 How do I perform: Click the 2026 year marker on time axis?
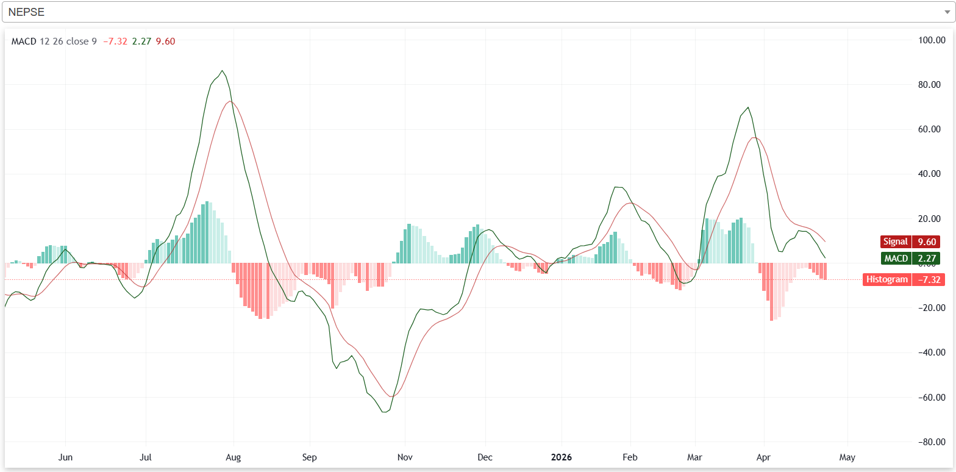[x=562, y=457]
